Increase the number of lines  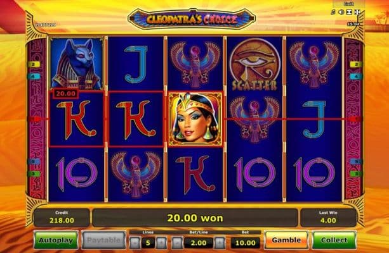(161, 243)
